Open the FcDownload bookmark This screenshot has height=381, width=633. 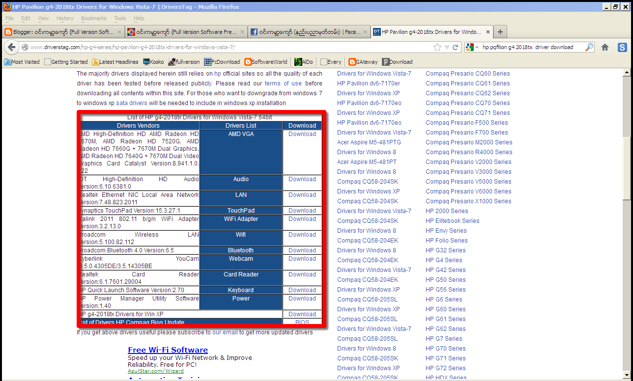pyautogui.click(x=222, y=62)
